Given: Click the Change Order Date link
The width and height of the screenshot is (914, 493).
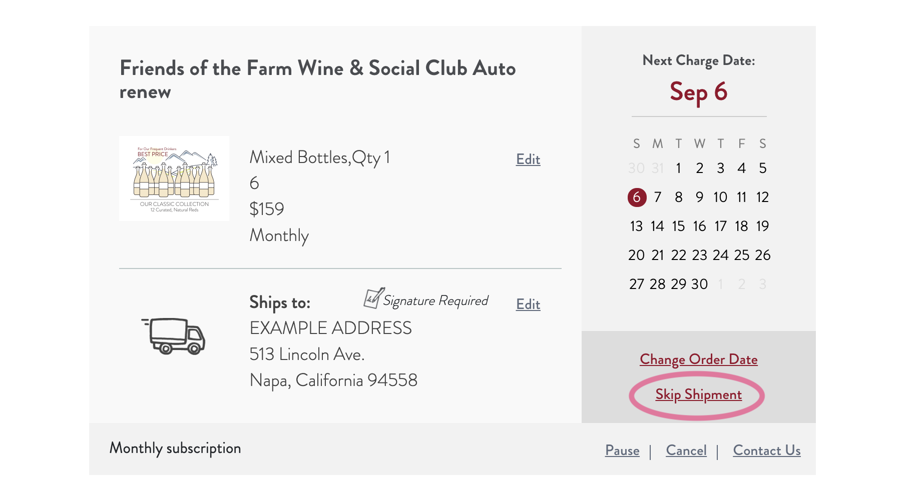Looking at the screenshot, I should pos(698,359).
